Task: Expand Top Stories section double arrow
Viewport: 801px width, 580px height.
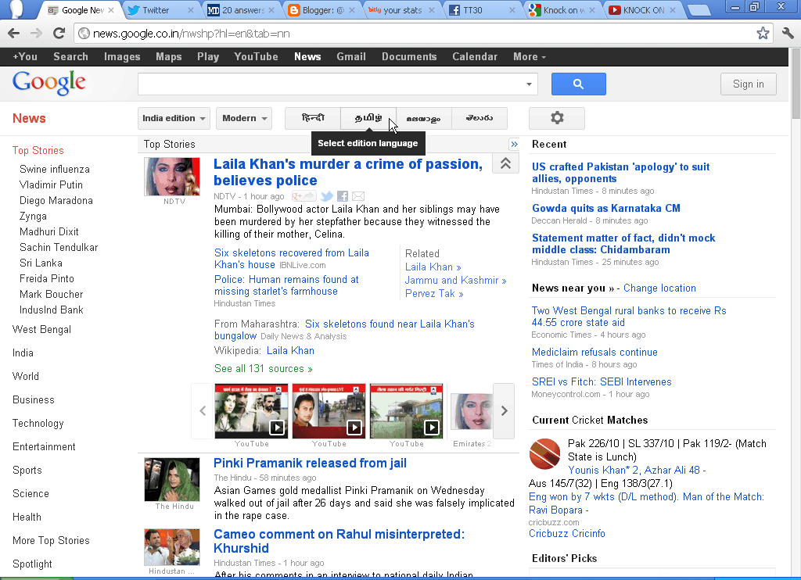Action: [514, 145]
